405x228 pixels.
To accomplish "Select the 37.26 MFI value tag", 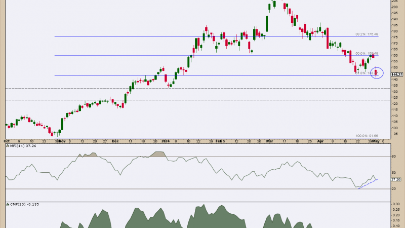I will (396, 179).
